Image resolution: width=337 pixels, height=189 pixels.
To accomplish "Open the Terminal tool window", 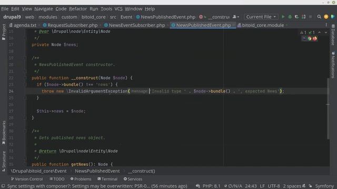I will [x=107, y=179].
